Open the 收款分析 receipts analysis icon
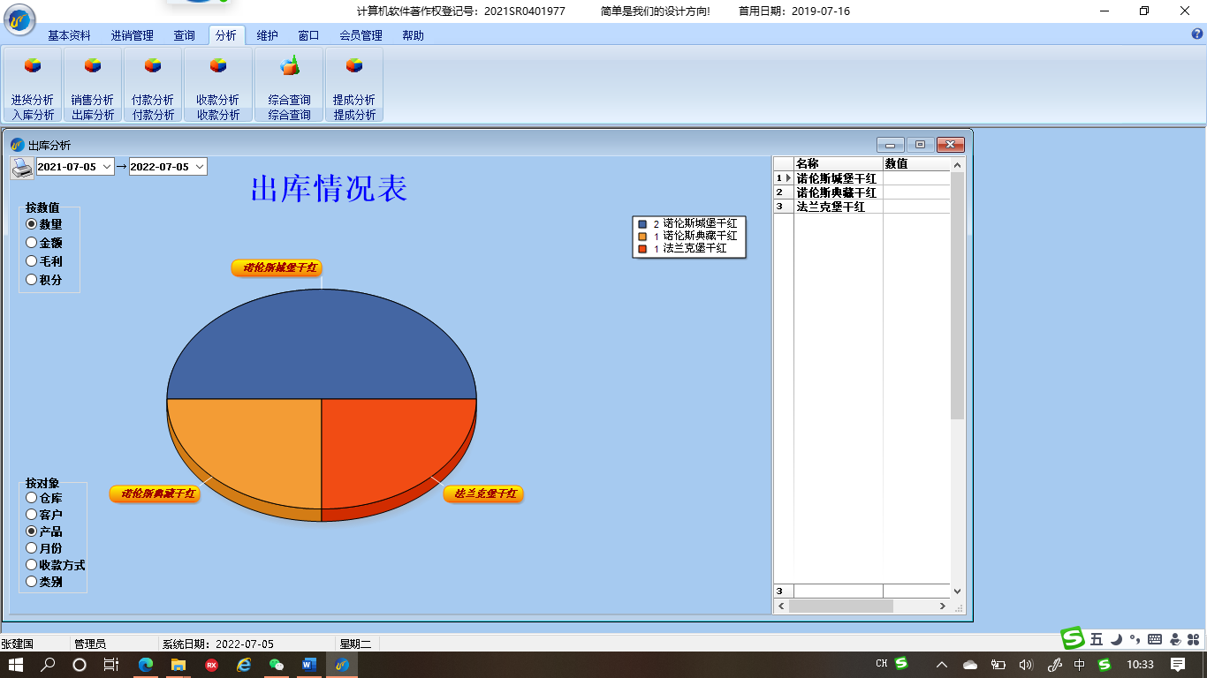The image size is (1207, 678). click(218, 67)
